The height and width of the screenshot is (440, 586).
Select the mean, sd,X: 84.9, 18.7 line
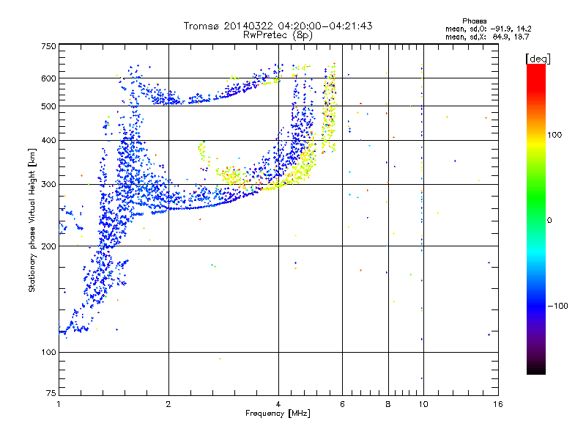pos(487,37)
